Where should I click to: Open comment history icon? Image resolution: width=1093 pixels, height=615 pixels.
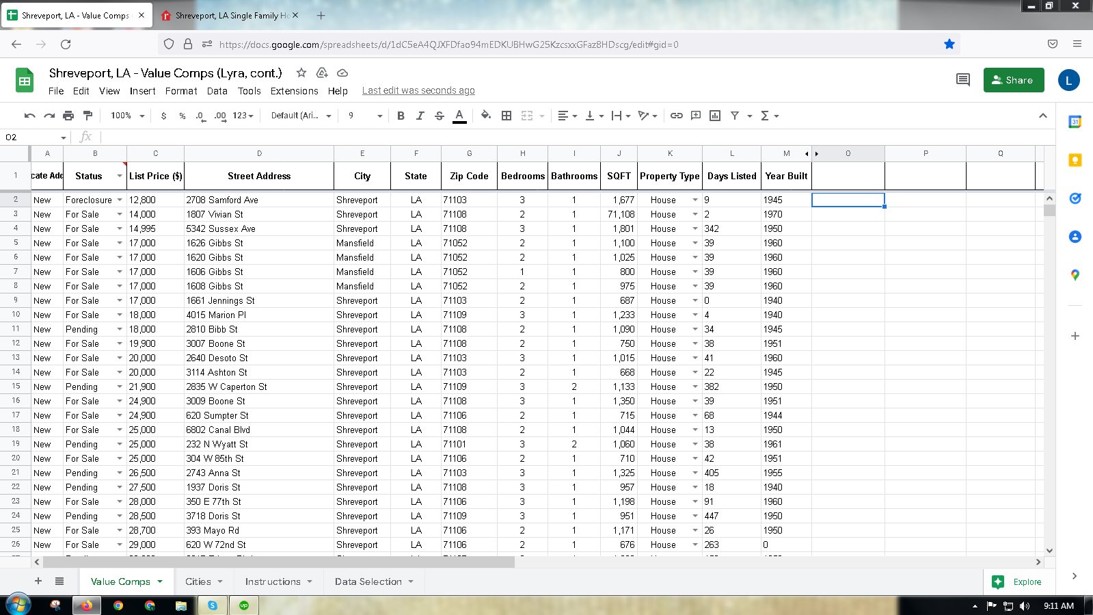[x=962, y=80]
